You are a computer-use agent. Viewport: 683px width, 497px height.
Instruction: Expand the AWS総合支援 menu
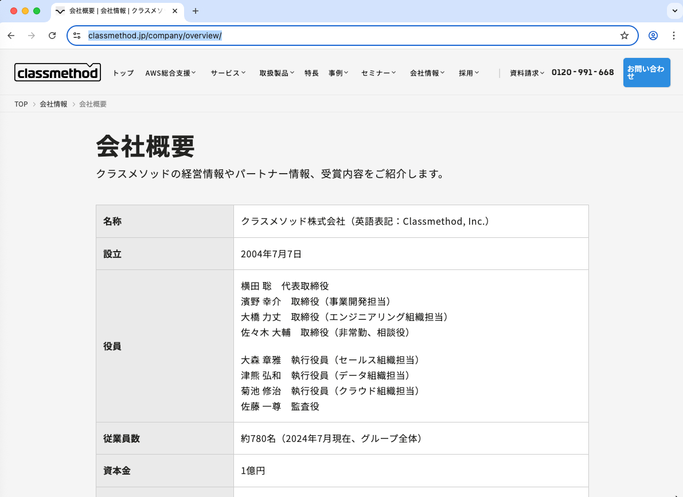170,73
